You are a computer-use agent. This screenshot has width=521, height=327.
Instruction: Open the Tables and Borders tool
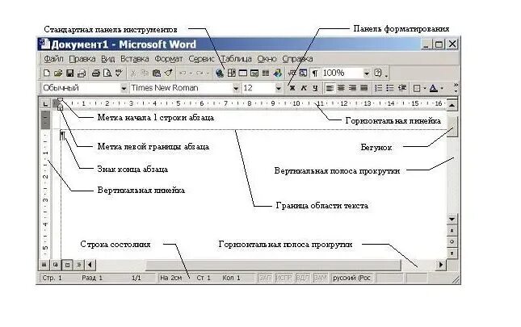pos(232,73)
